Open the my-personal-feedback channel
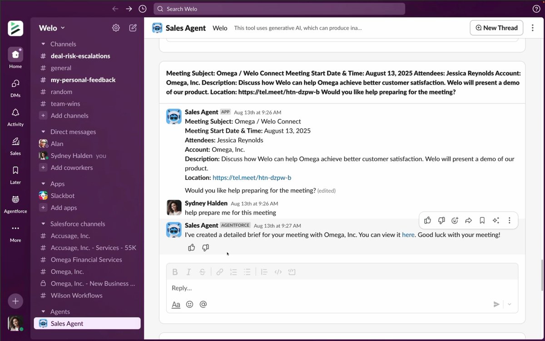Viewport: 545px width, 341px height. pyautogui.click(x=87, y=80)
